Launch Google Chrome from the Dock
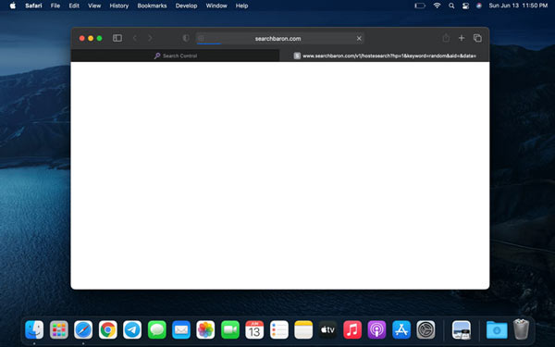 coord(108,329)
